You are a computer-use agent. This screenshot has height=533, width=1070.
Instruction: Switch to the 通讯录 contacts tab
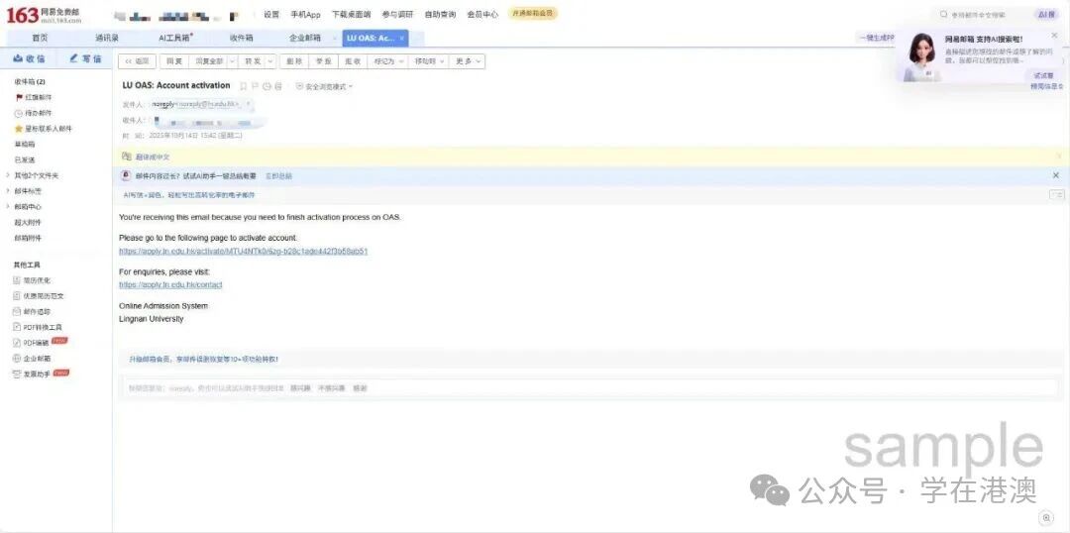107,38
